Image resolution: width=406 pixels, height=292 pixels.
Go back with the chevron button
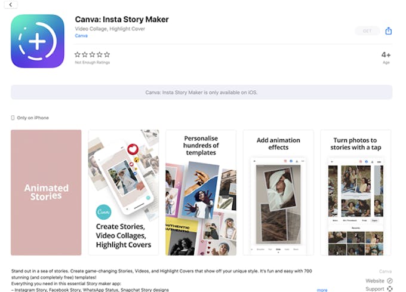(x=11, y=5)
